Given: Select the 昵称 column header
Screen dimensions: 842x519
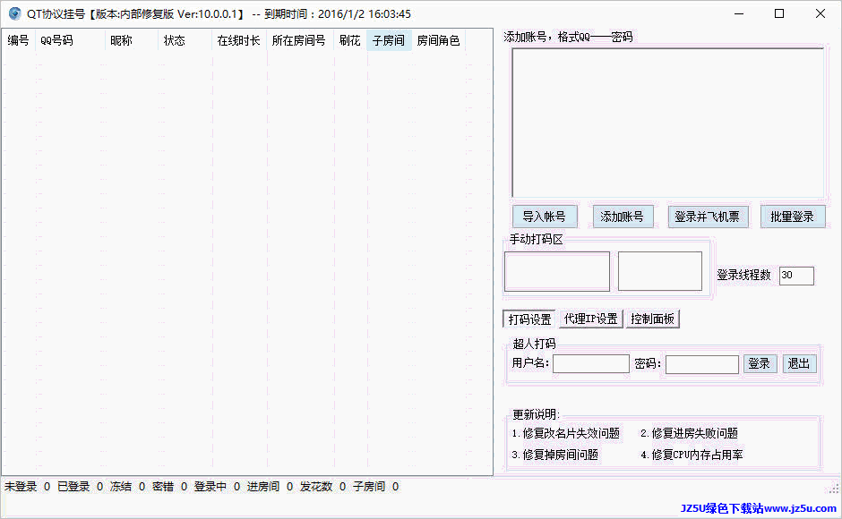Looking at the screenshot, I should point(132,40).
